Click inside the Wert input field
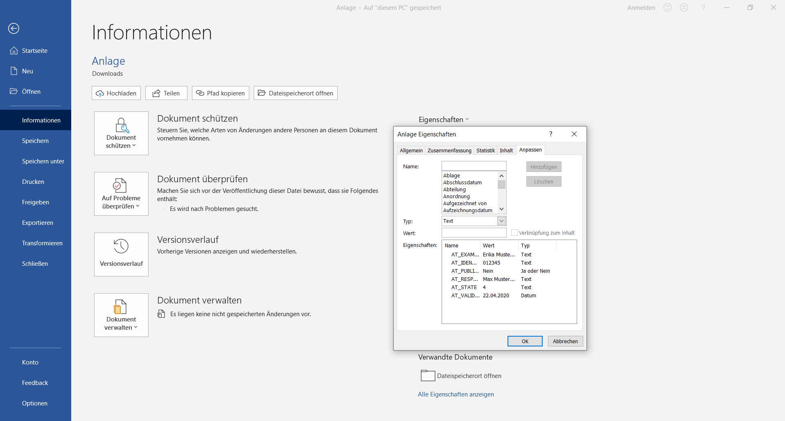The height and width of the screenshot is (421, 785). point(474,233)
